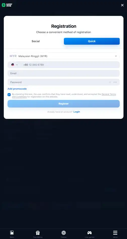This screenshot has height=239, width=127.
Task: Click the Register button
Action: click(x=63, y=104)
